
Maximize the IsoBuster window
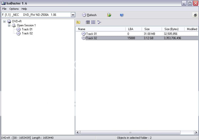click(x=190, y=3)
